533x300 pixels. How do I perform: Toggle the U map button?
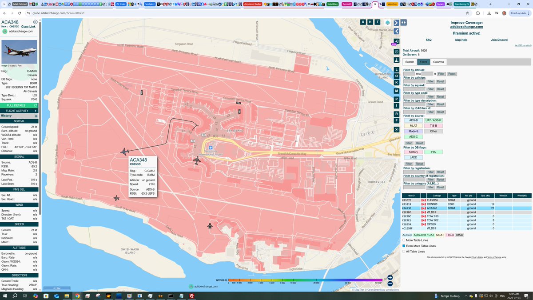(363, 22)
